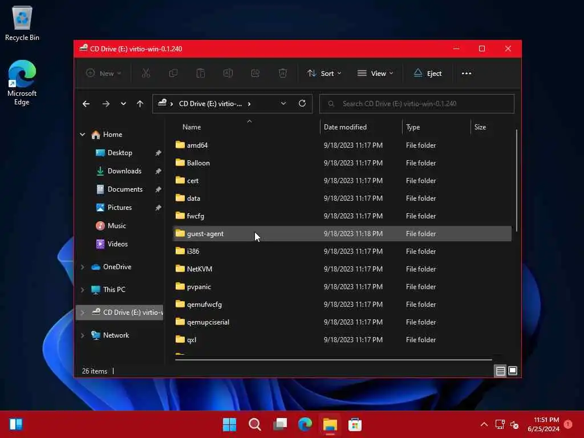Open Task View on taskbar
Viewport: 584px width, 438px height.
click(x=280, y=424)
